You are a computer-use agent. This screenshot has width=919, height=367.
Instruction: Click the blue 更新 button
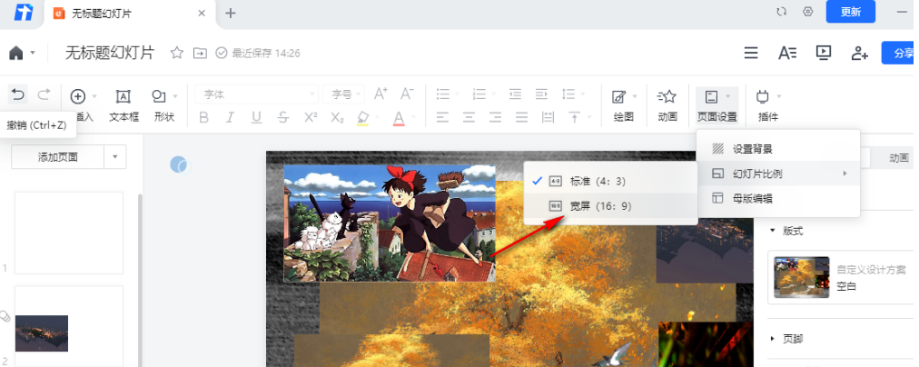pos(850,12)
